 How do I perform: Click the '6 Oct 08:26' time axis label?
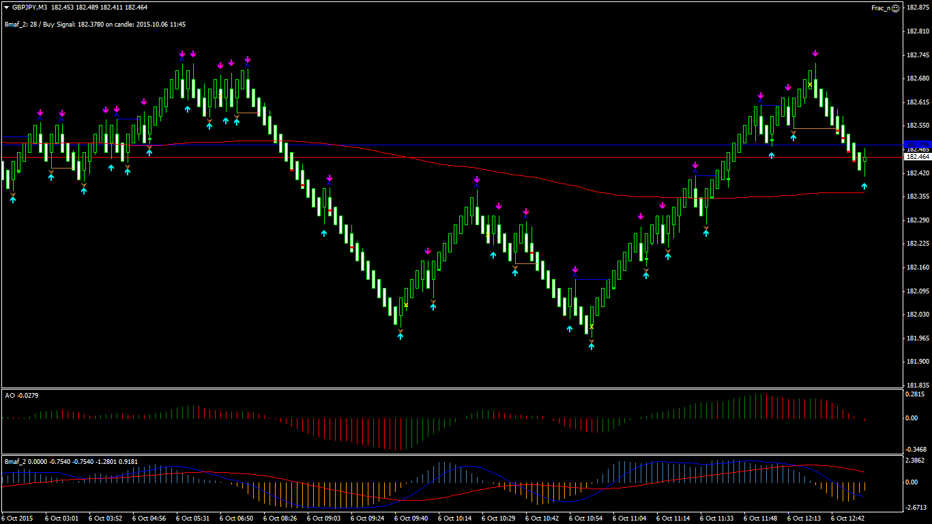pyautogui.click(x=280, y=519)
